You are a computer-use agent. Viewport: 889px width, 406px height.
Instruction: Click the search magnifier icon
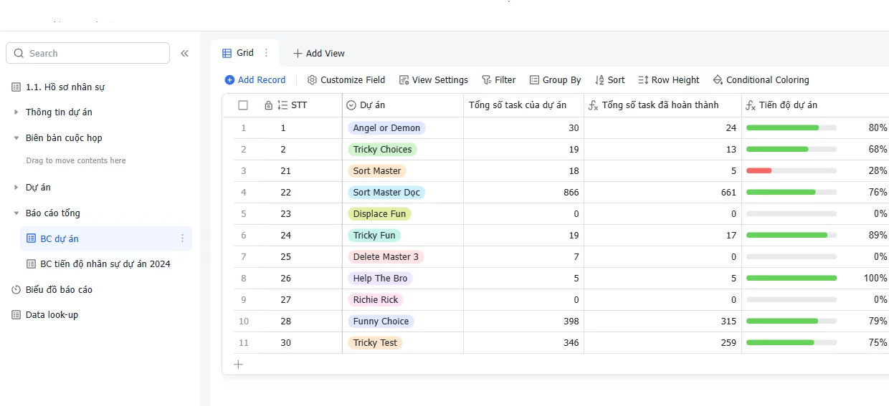19,53
